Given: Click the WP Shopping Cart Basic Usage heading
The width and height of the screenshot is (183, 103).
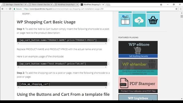Looking at the screenshot, I should coord(46,22).
